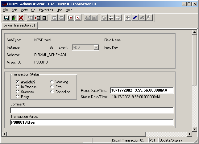Close the DirXML Administrator window
The image size is (199, 144).
point(195,4)
